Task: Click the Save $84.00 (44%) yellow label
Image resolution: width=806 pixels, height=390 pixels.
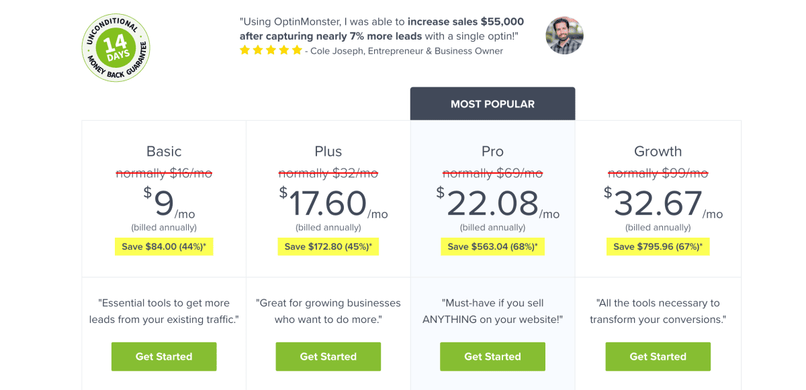Action: (x=164, y=246)
